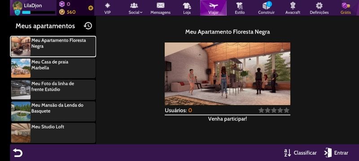Open the visit history clock icon

click(x=88, y=26)
